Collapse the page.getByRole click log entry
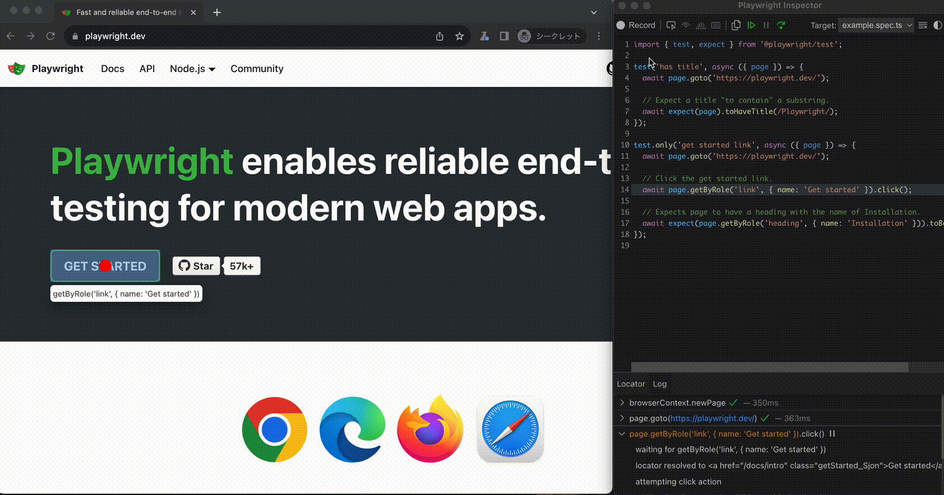Screen dimensions: 944x495 pyautogui.click(x=622, y=434)
